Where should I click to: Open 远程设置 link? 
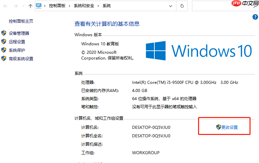pos(17,42)
